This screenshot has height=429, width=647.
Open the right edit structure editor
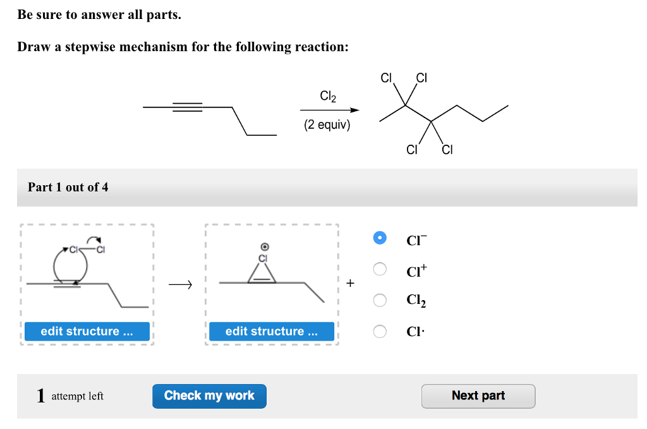pos(271,331)
